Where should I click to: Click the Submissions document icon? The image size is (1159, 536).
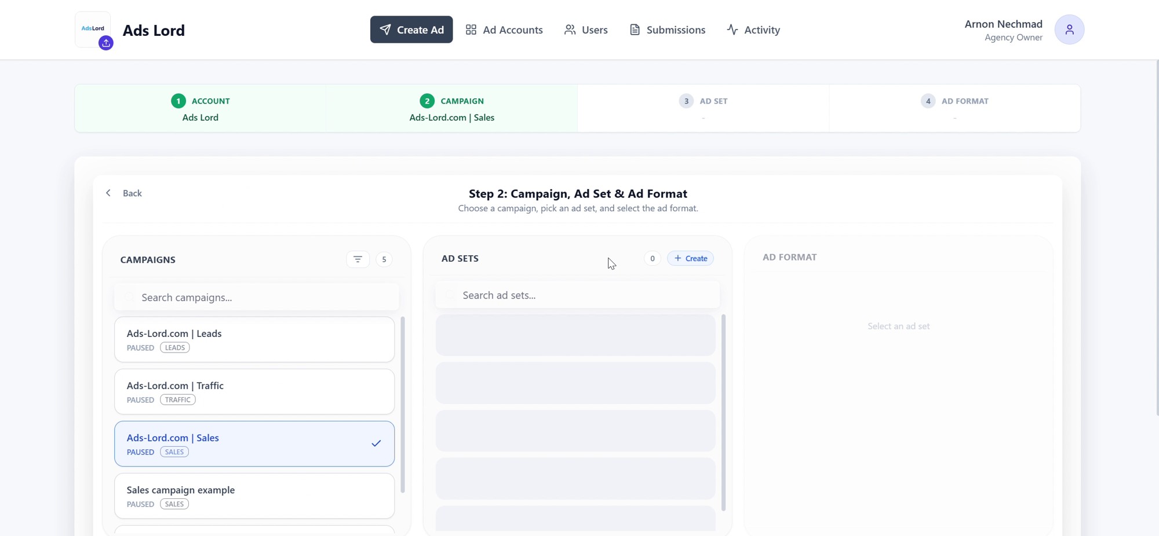point(635,30)
